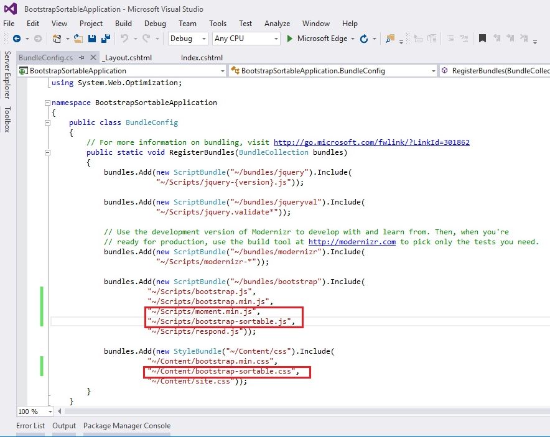Click the navigate forward arrow

pyautogui.click(x=37, y=39)
